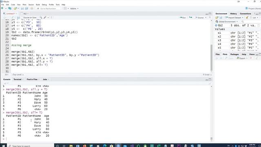Save current document from main toolbar
Image resolution: width=261 pixels, height=147 pixels.
(x=22, y=8)
